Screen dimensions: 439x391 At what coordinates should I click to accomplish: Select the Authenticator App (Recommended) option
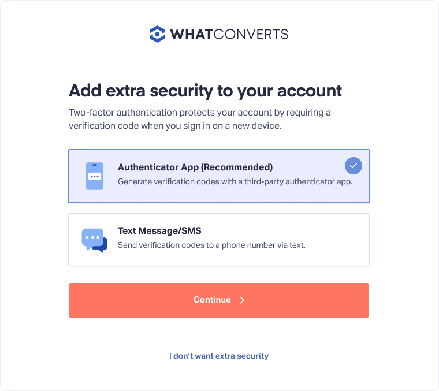click(219, 176)
